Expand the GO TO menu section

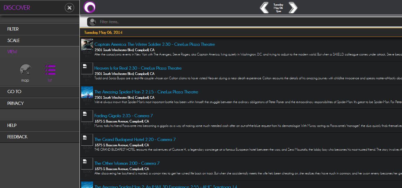[x=40, y=92]
